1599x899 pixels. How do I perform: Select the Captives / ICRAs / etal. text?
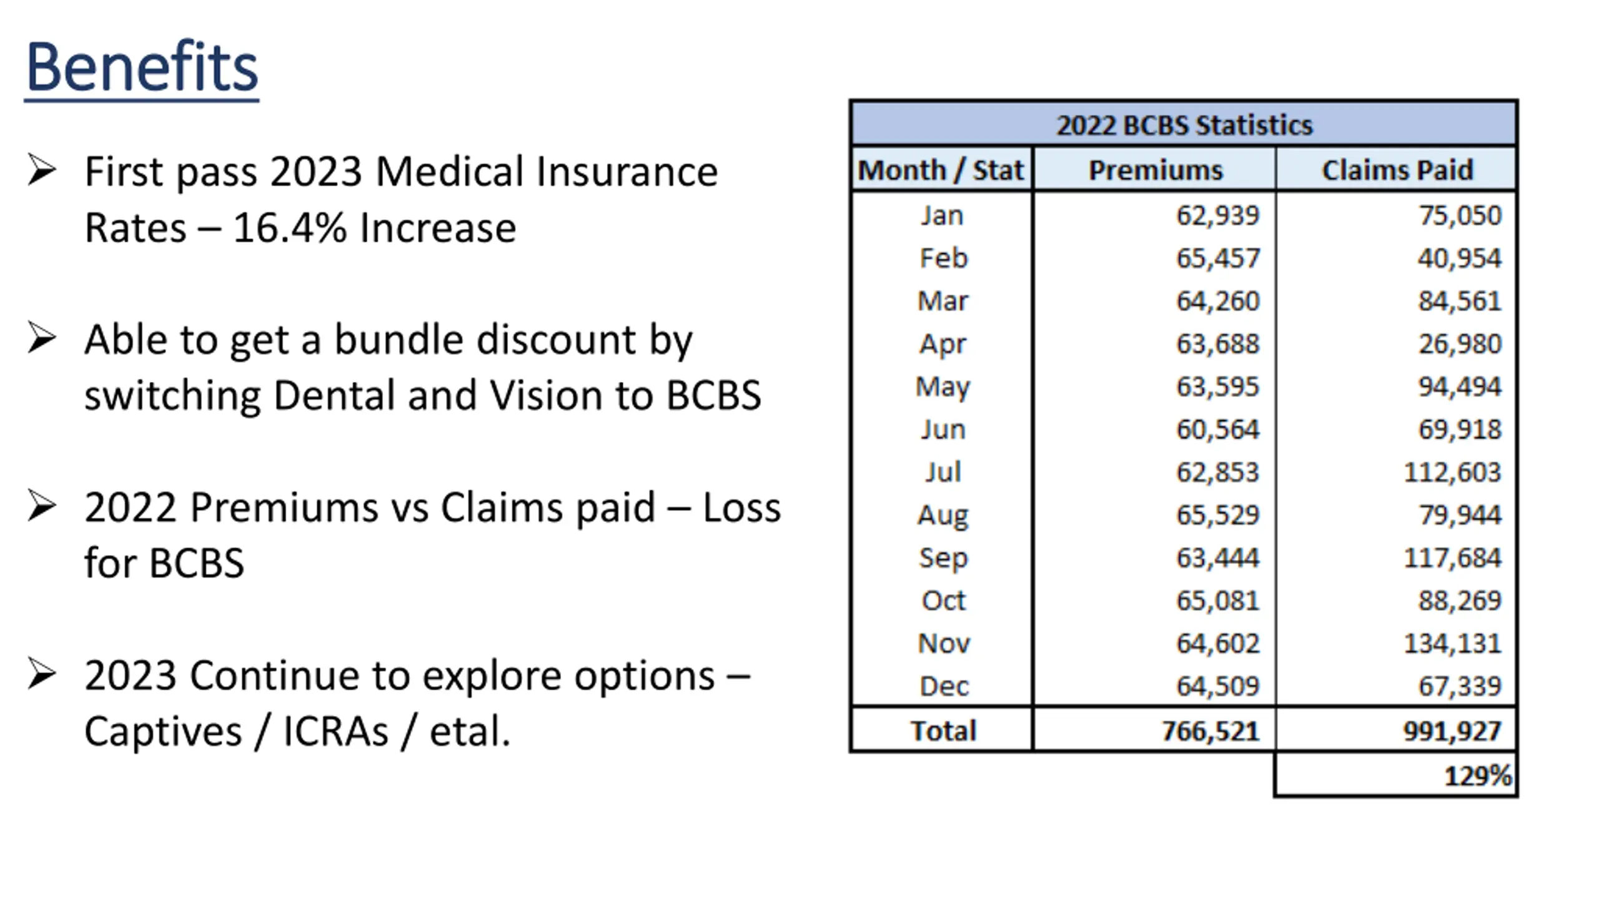297,731
